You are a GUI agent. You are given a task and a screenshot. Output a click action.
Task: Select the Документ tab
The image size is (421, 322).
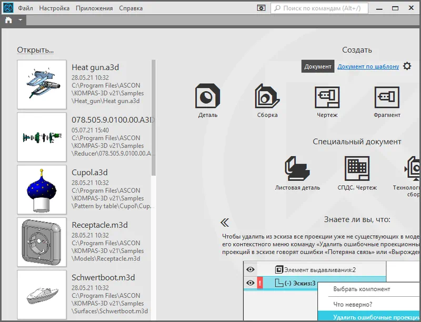pyautogui.click(x=318, y=66)
